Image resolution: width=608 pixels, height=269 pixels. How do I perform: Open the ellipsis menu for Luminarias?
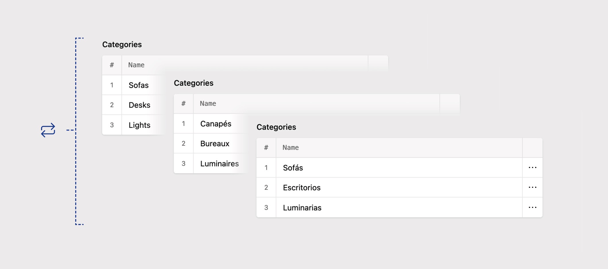[x=533, y=207]
